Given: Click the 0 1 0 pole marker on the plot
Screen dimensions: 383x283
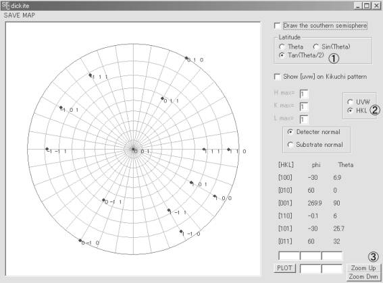Looking at the screenshot, I should [186, 58].
